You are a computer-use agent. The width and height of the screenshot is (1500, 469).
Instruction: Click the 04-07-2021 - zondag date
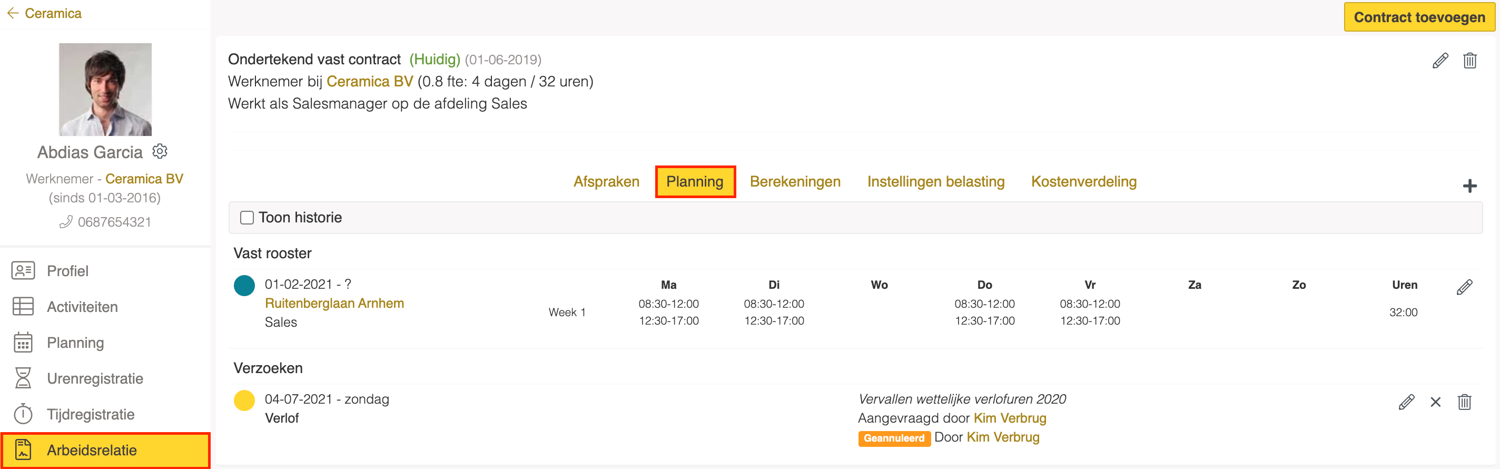click(327, 399)
